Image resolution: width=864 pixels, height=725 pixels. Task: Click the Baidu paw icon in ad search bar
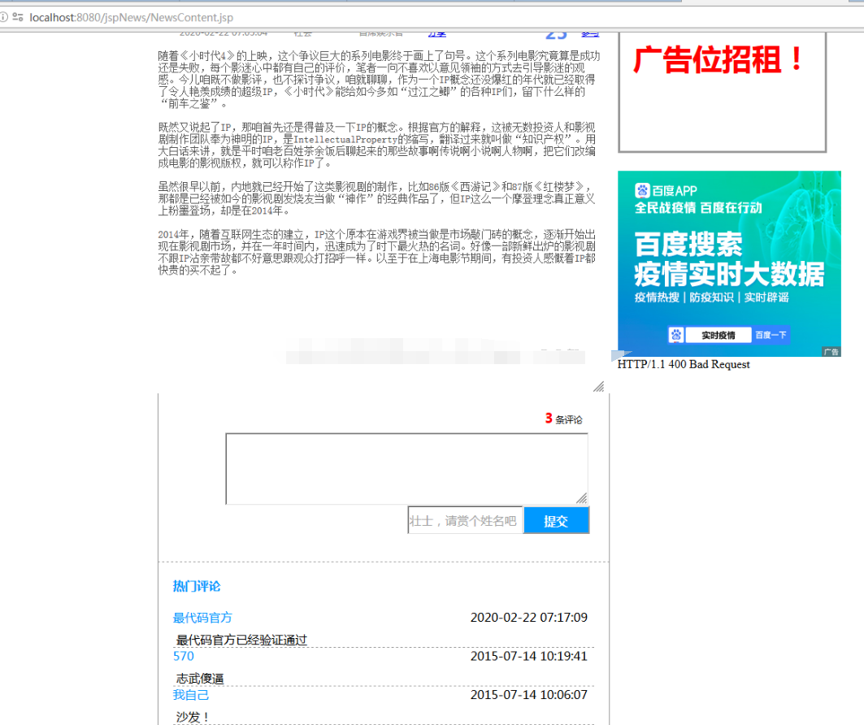pyautogui.click(x=676, y=335)
